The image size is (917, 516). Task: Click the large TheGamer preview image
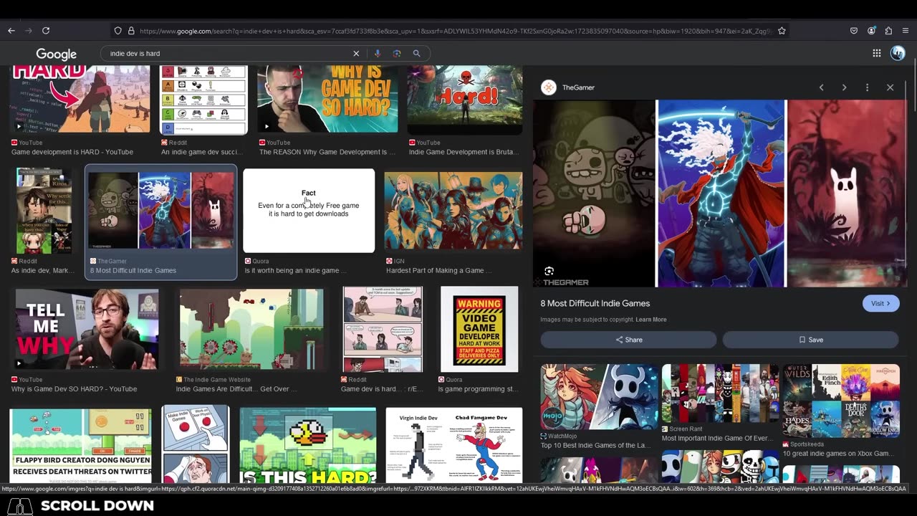pos(720,193)
